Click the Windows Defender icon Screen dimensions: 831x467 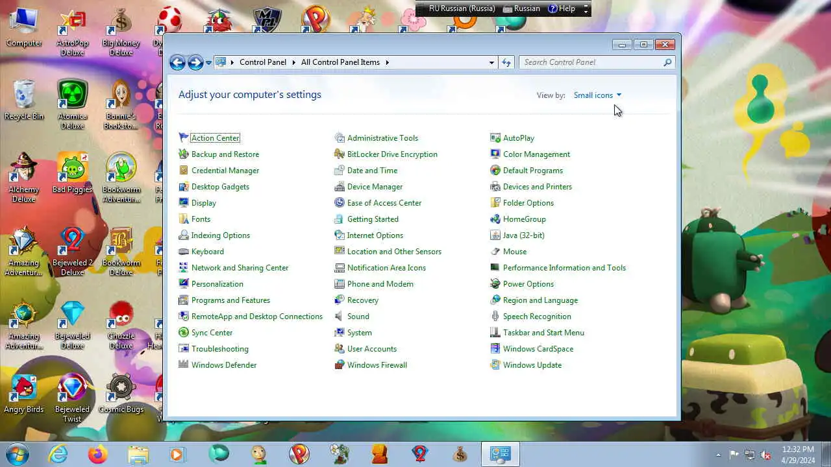184,365
